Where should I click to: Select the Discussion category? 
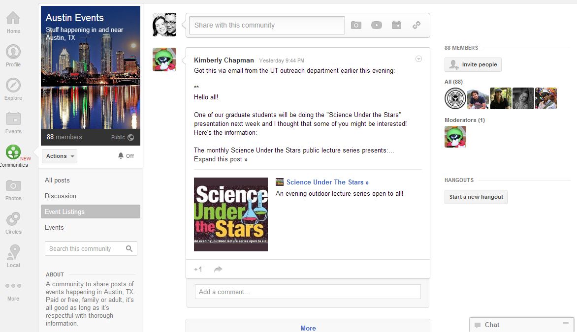coord(61,196)
